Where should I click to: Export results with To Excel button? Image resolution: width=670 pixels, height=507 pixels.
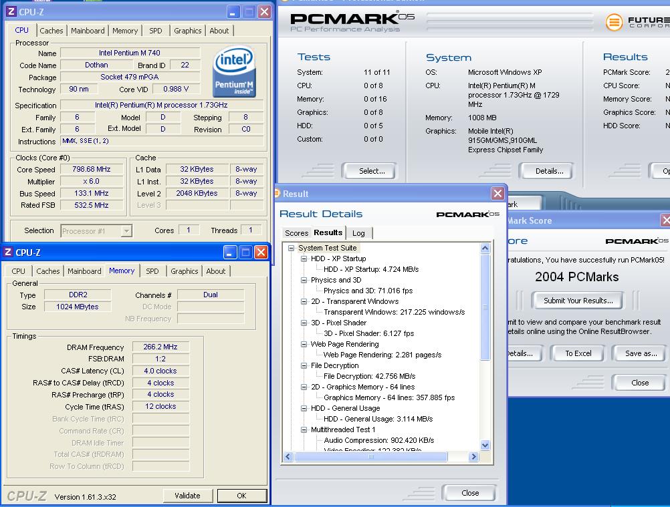[578, 353]
